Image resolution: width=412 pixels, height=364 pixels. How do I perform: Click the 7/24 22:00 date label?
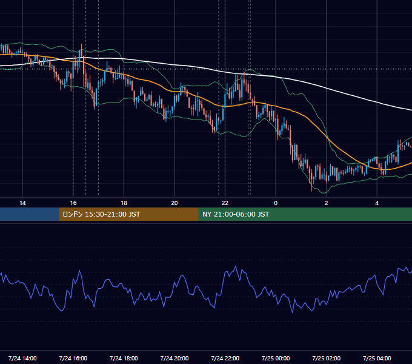tap(225, 358)
